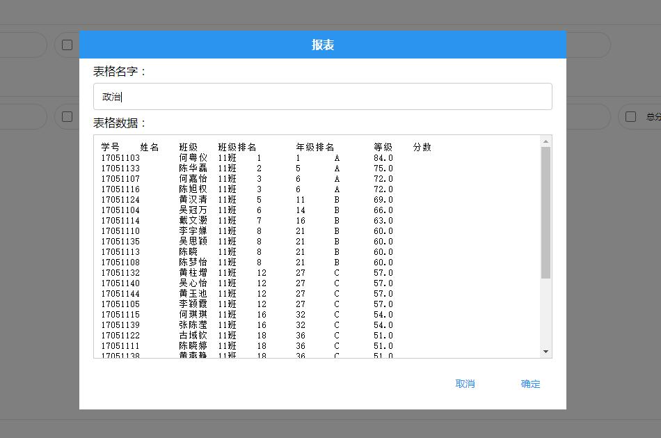Click the scroll-down arrow of the data box
Viewport: 661px width, 438px height.
pyautogui.click(x=545, y=352)
